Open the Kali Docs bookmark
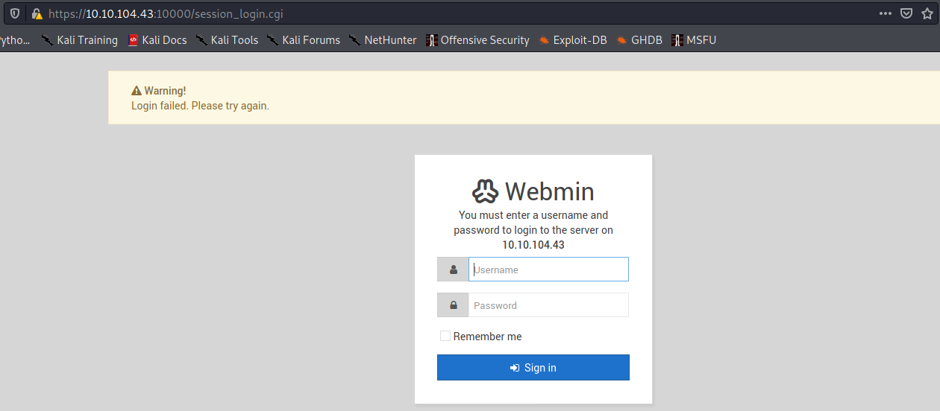Image resolution: width=940 pixels, height=411 pixels. click(157, 40)
